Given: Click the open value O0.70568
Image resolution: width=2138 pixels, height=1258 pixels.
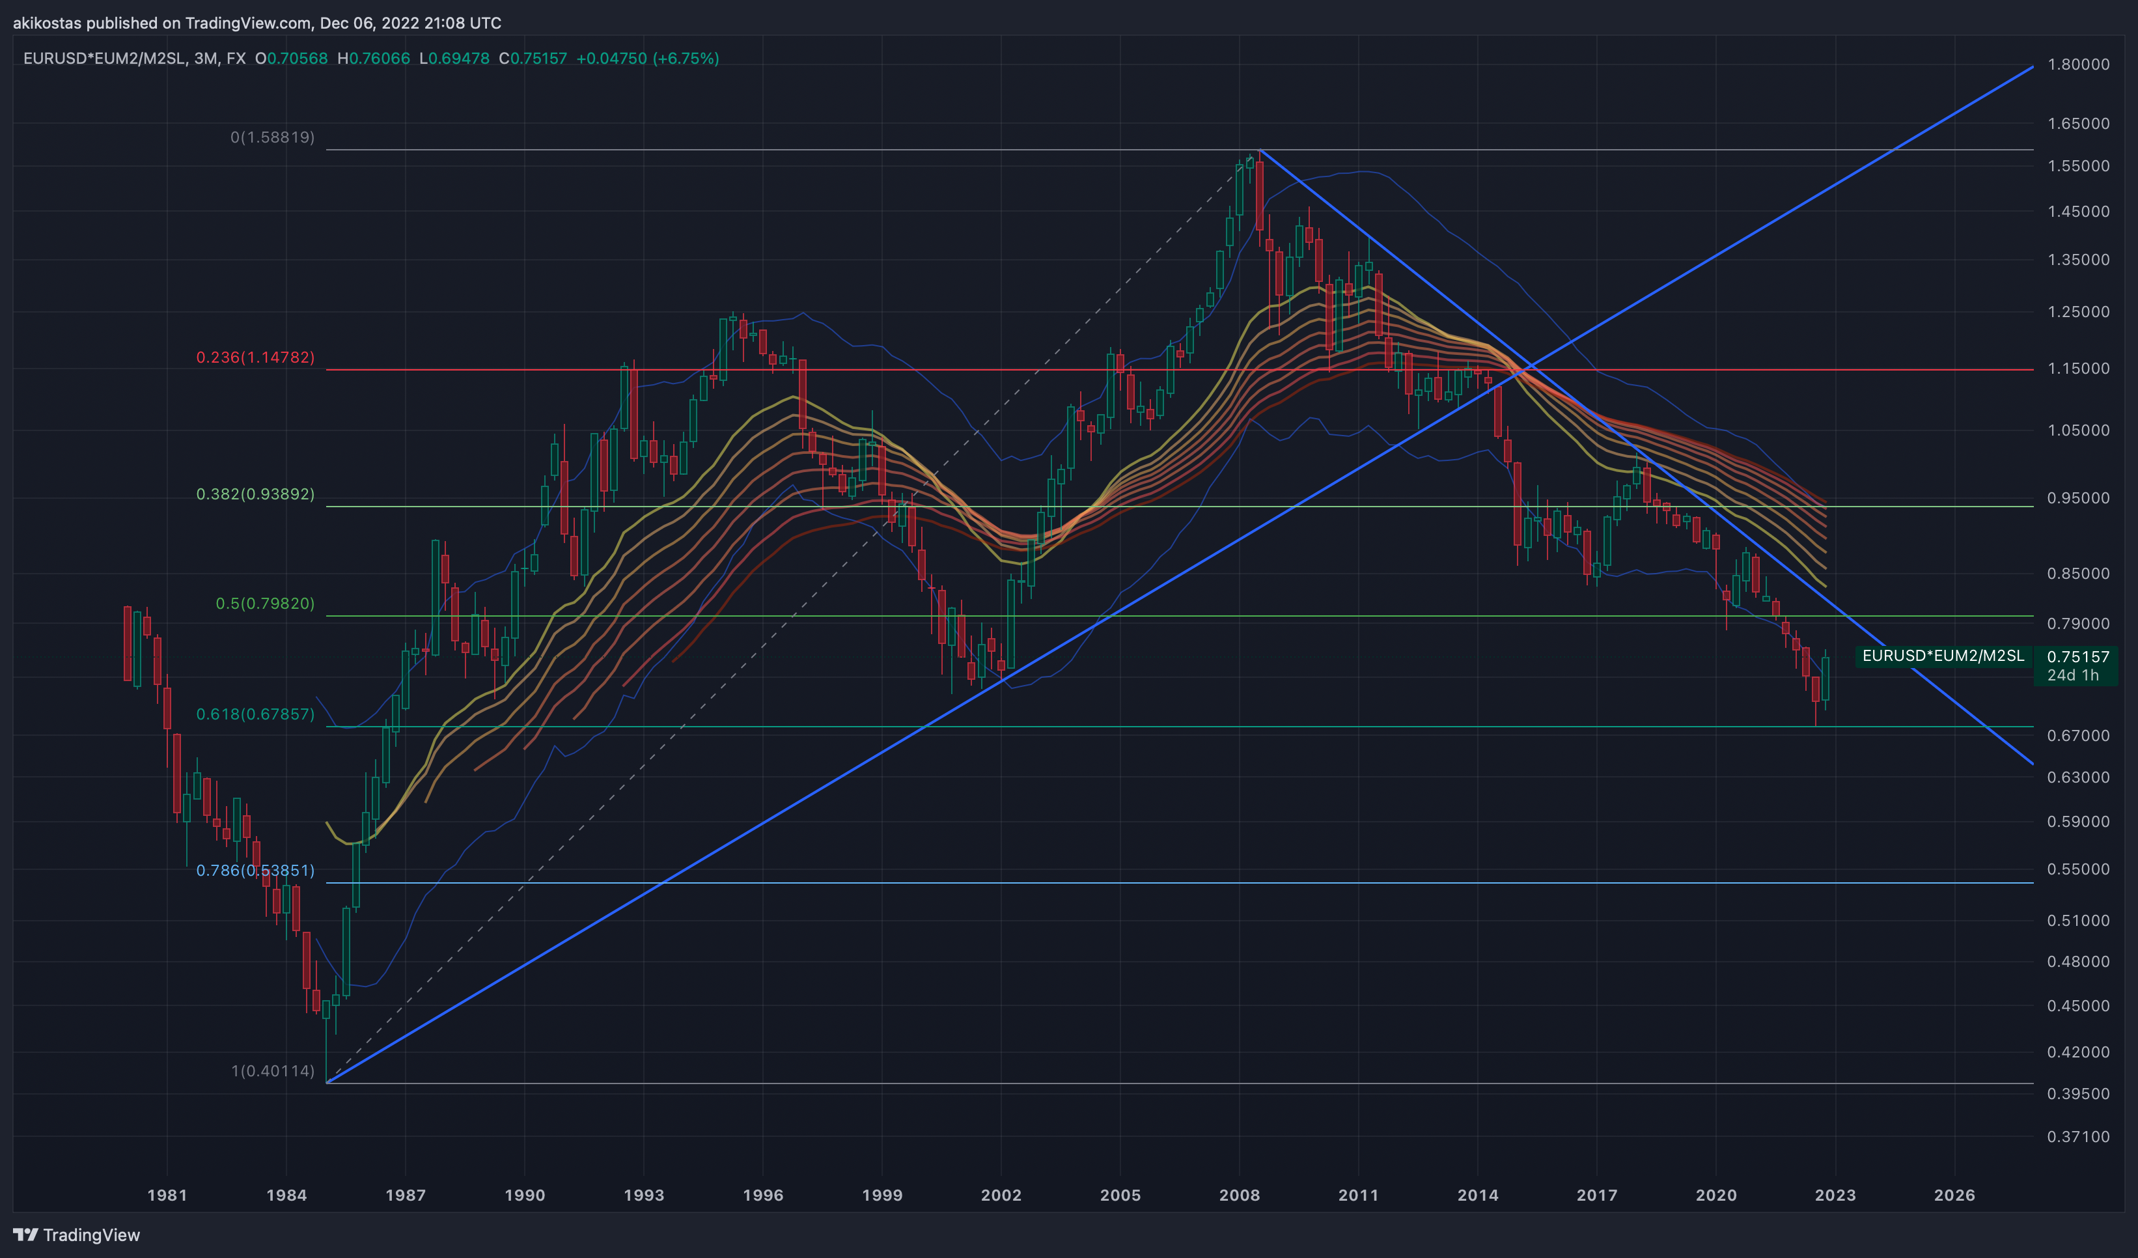Looking at the screenshot, I should click(291, 59).
